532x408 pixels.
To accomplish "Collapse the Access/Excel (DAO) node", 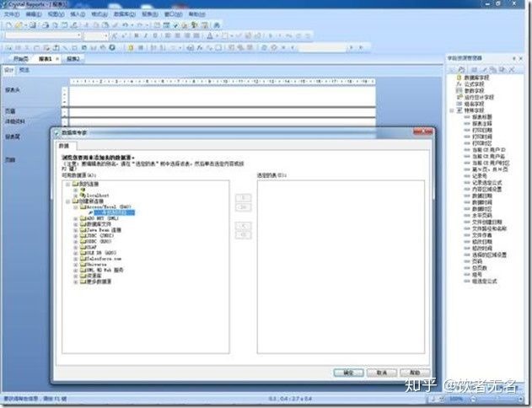I will 76,207.
